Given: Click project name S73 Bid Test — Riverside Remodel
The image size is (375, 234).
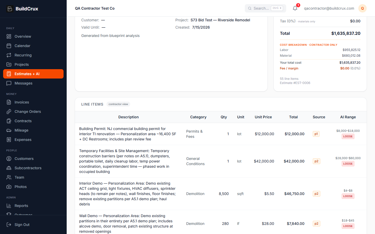Looking at the screenshot, I should tap(220, 20).
